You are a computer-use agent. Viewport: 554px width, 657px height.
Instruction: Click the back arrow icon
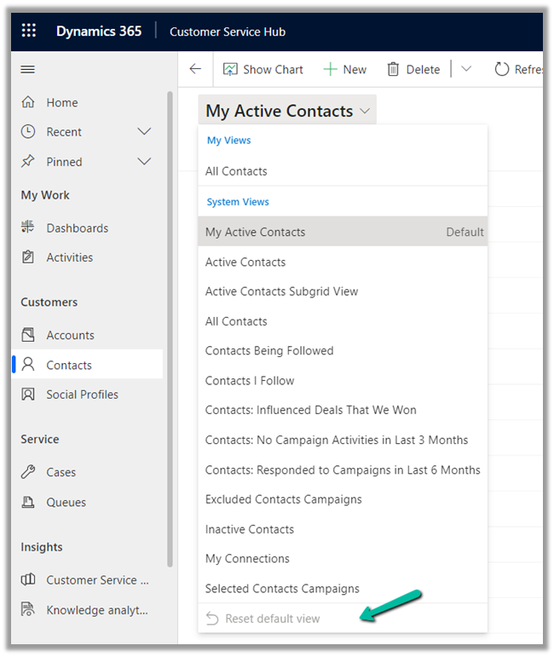click(195, 69)
